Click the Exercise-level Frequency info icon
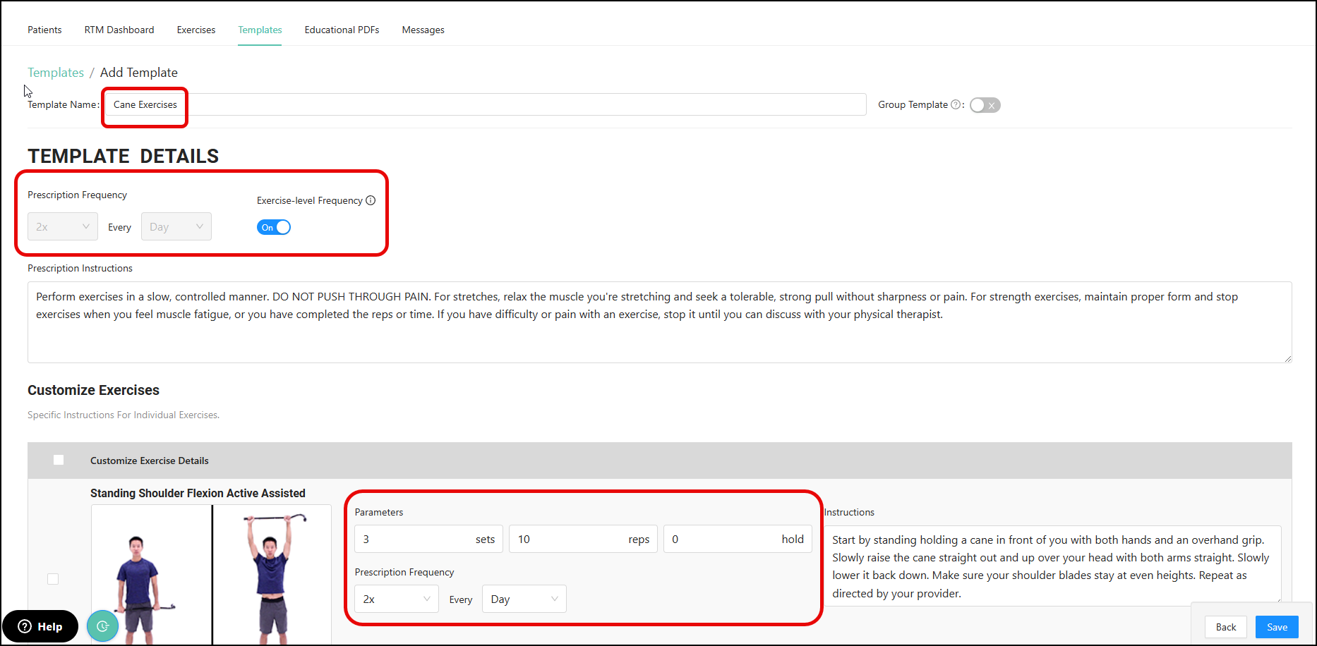Screen dimensions: 1317x646 coord(371,200)
